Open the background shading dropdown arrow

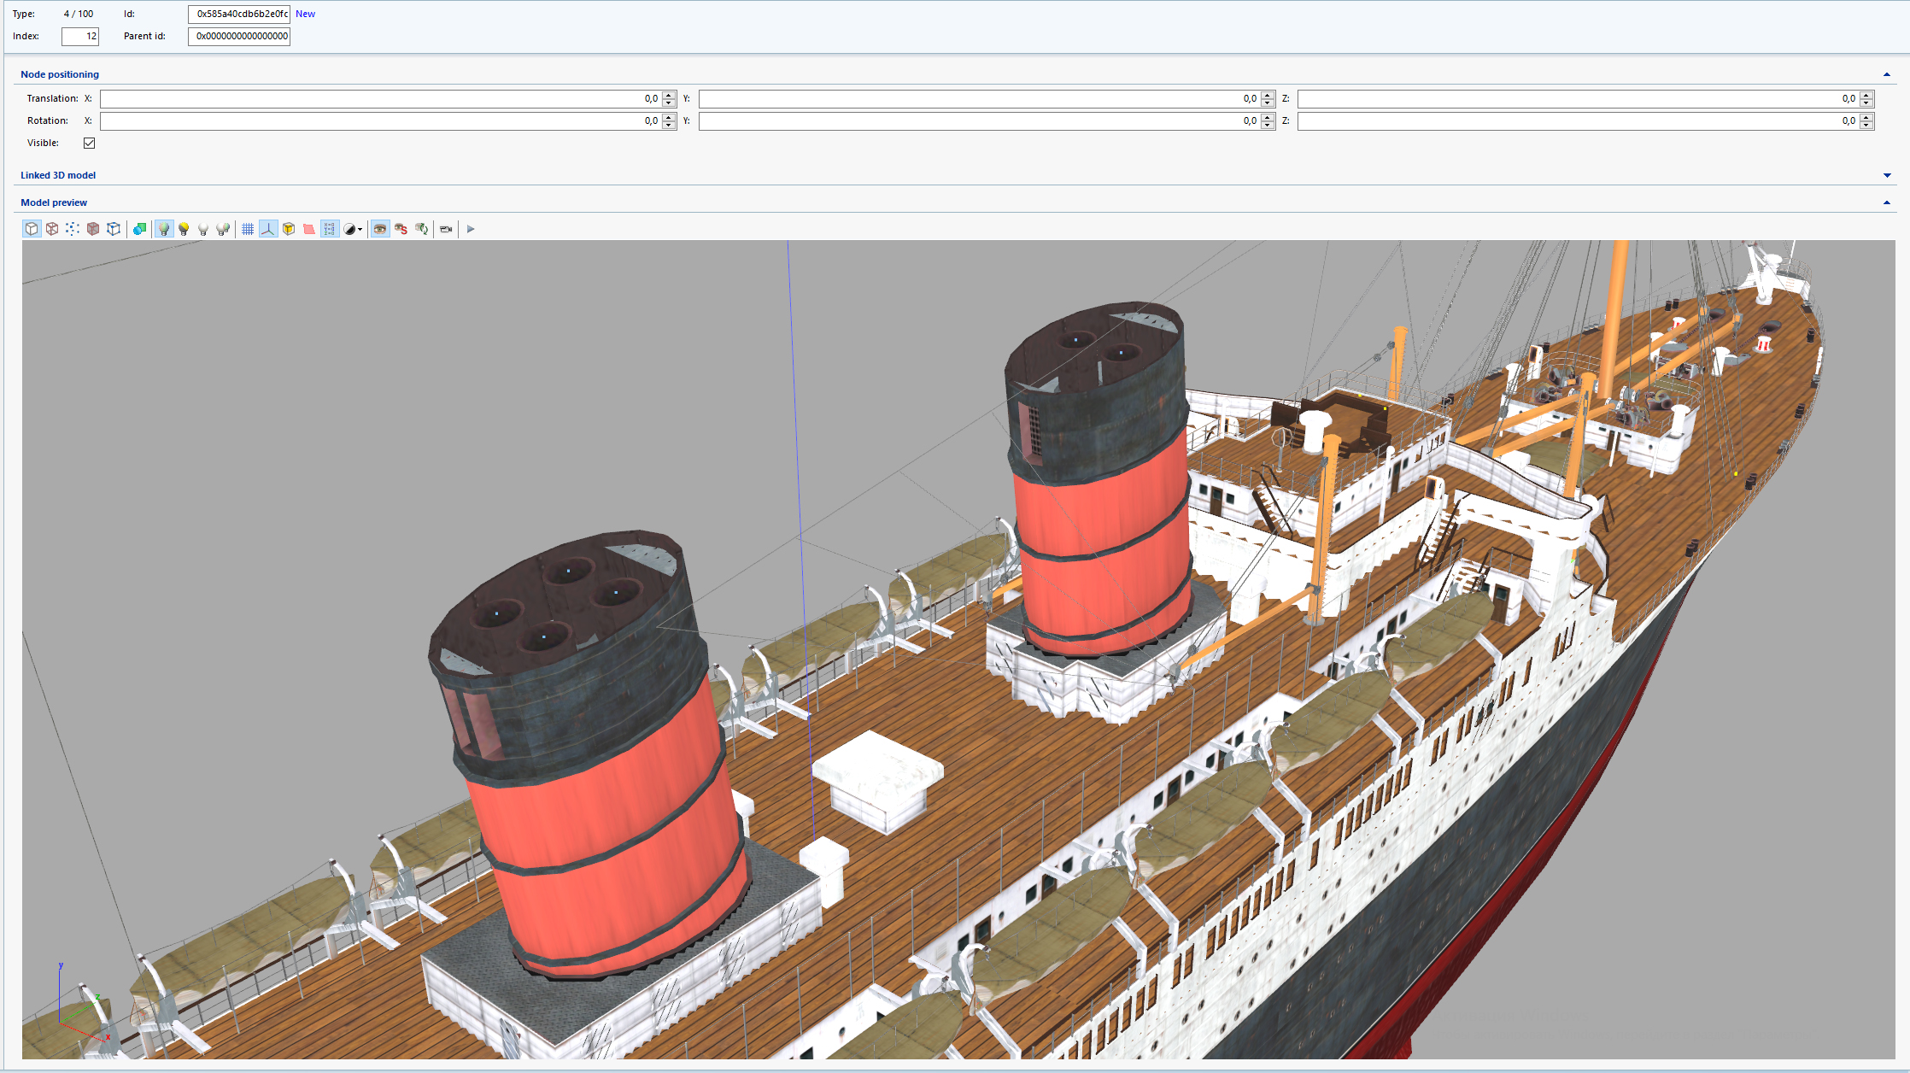pos(360,229)
